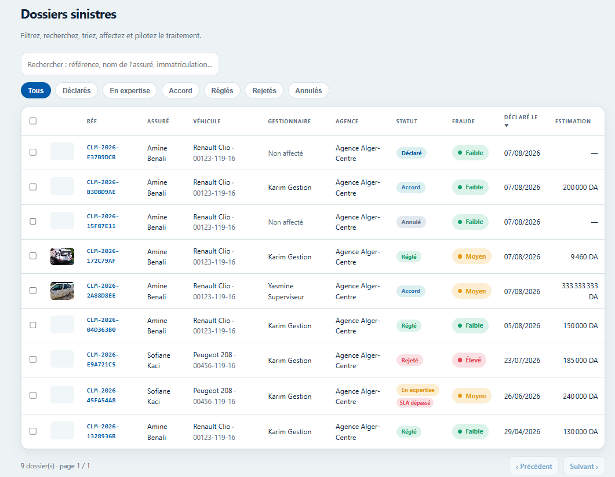This screenshot has height=477, width=615.
Task: Click the empty thumbnail placeholder for CLM-2026-F37B9DCB
Action: tap(62, 152)
